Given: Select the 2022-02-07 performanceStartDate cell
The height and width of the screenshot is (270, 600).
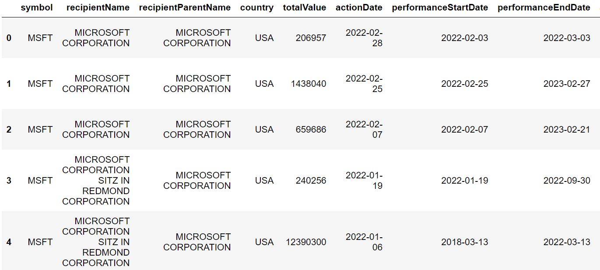Looking at the screenshot, I should (x=464, y=130).
